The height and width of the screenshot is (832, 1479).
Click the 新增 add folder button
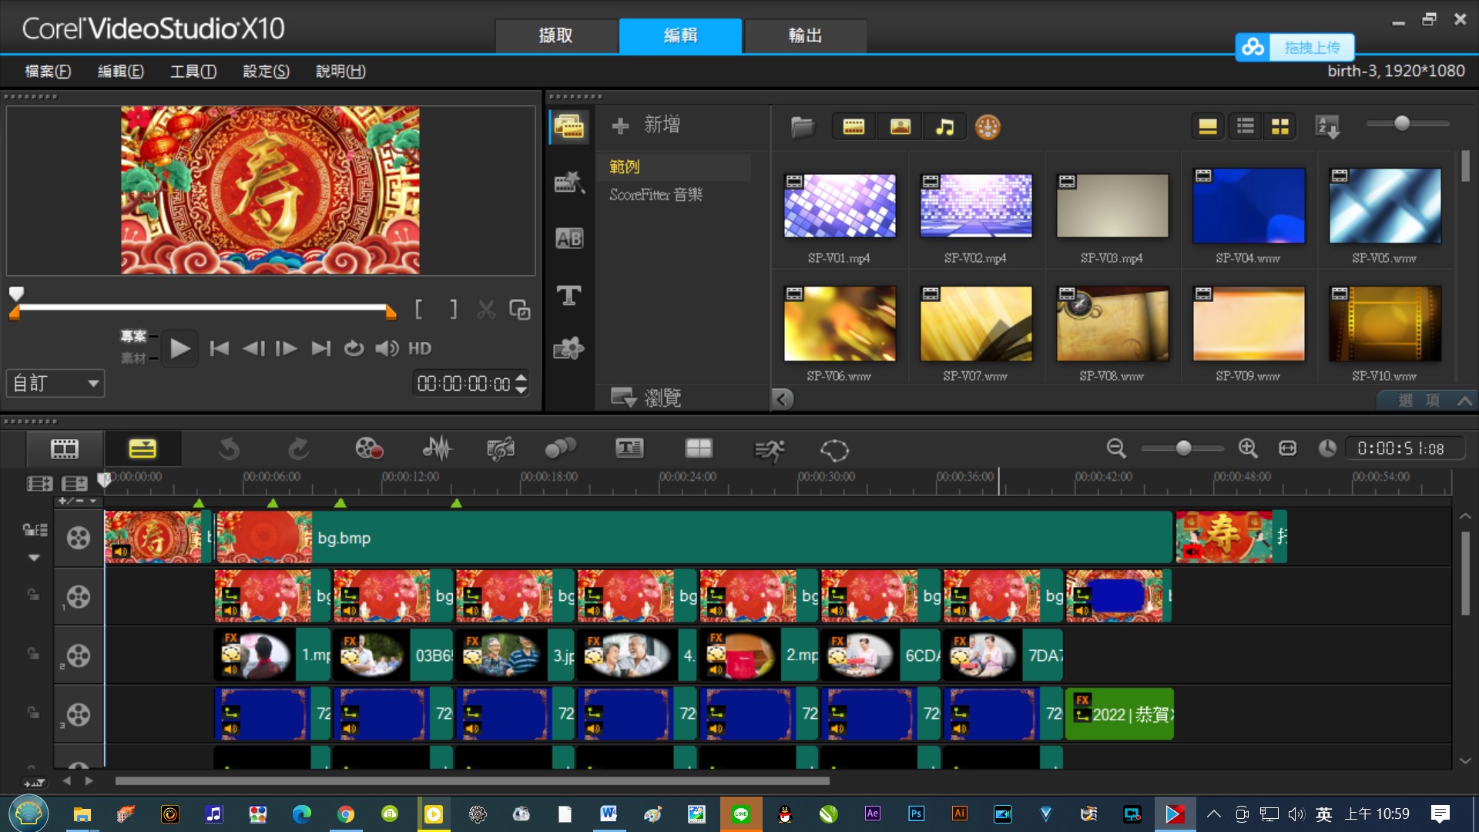(646, 125)
